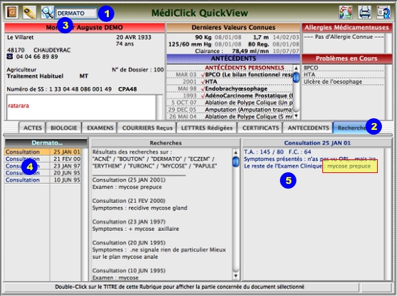Open the COURRIERS Reçus tab
397x296 pixels.
pos(147,128)
